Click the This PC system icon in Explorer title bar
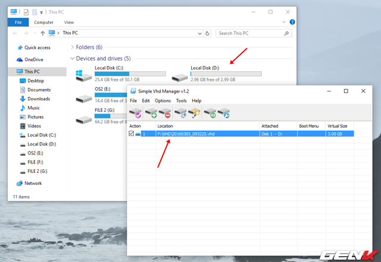 (x=14, y=12)
